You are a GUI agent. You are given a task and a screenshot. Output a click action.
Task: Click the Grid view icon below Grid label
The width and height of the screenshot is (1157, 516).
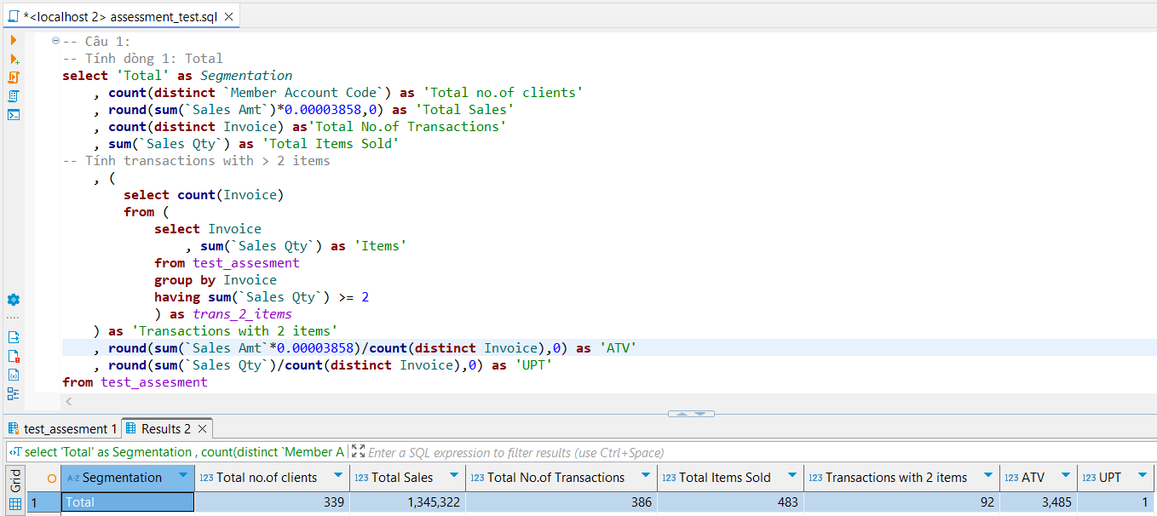tap(15, 503)
